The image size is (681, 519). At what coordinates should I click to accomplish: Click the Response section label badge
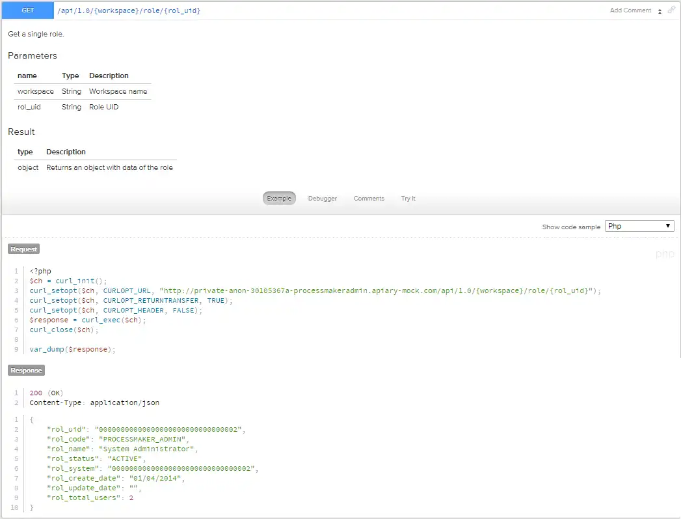(x=26, y=370)
